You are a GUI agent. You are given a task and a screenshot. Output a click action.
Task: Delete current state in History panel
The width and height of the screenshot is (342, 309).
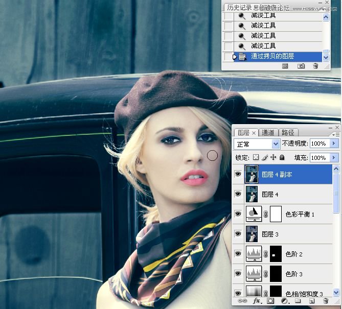click(x=315, y=66)
